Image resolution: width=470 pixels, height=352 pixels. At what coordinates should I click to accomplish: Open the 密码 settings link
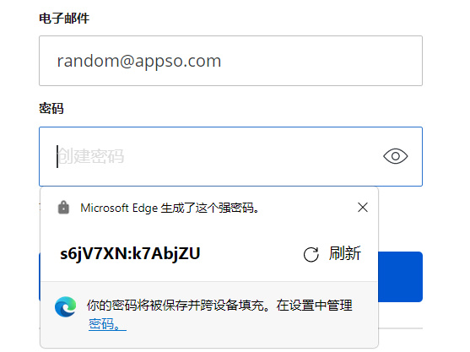point(107,324)
